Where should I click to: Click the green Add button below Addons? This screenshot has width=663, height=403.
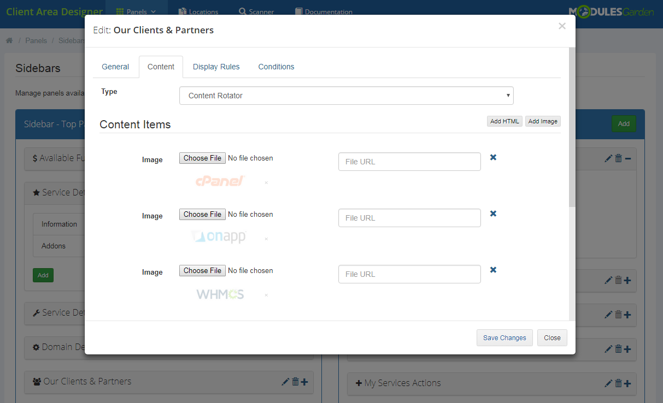pyautogui.click(x=43, y=275)
